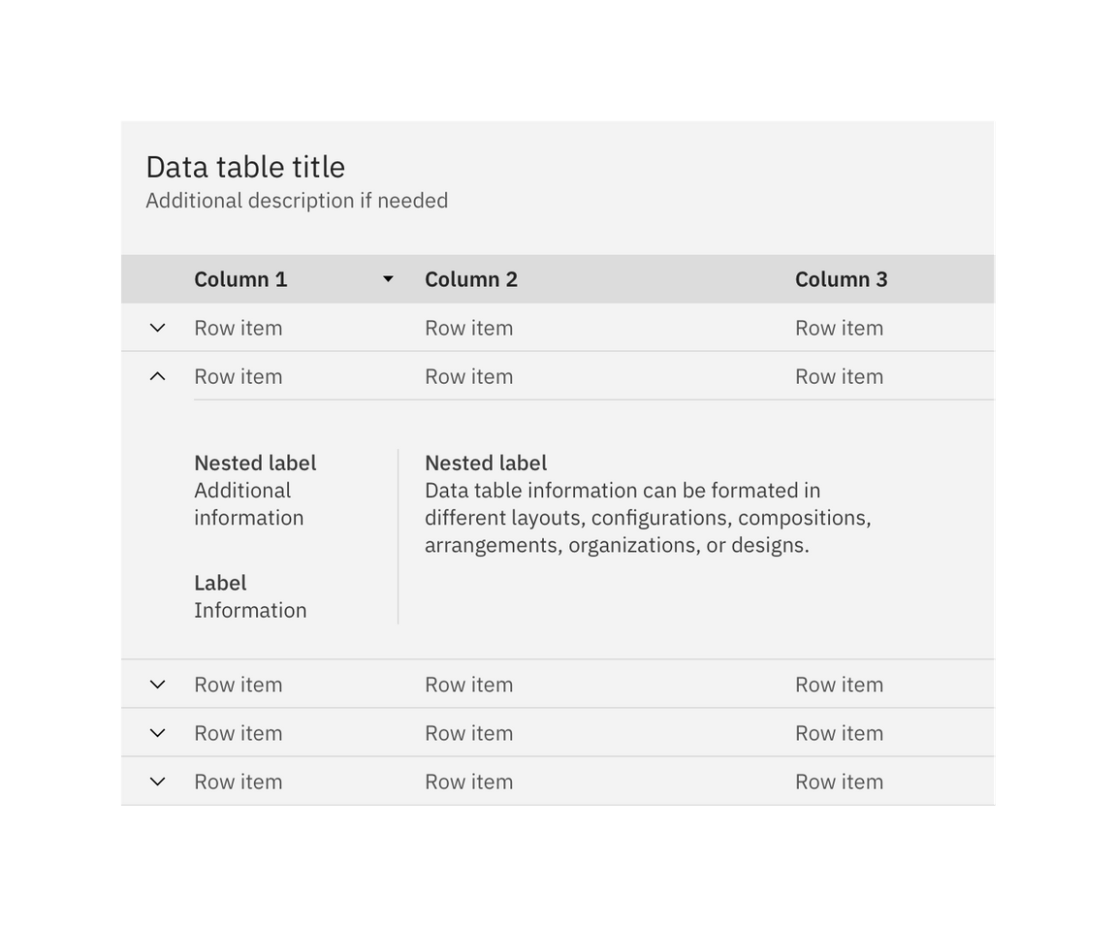Screen dimensions: 1117x927
Task: Click the Column 2 header
Action: 471,278
